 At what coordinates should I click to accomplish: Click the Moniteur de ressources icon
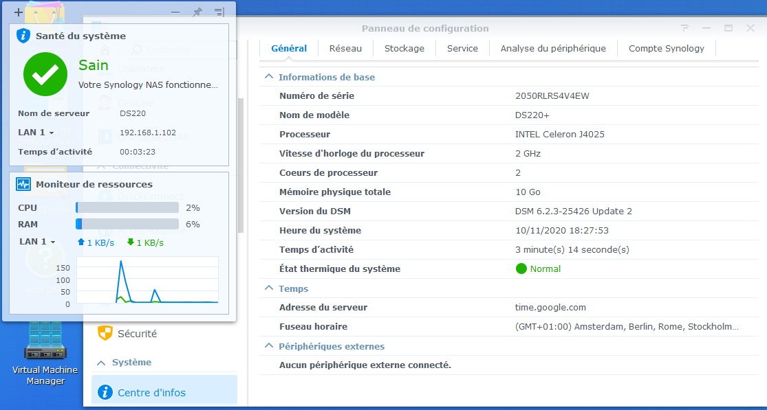pyautogui.click(x=23, y=184)
